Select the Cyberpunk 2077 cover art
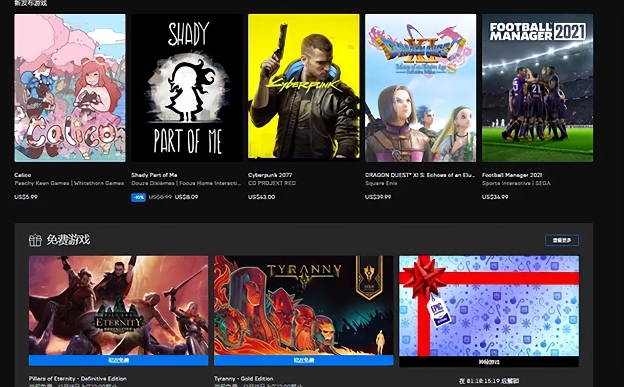 [x=303, y=88]
